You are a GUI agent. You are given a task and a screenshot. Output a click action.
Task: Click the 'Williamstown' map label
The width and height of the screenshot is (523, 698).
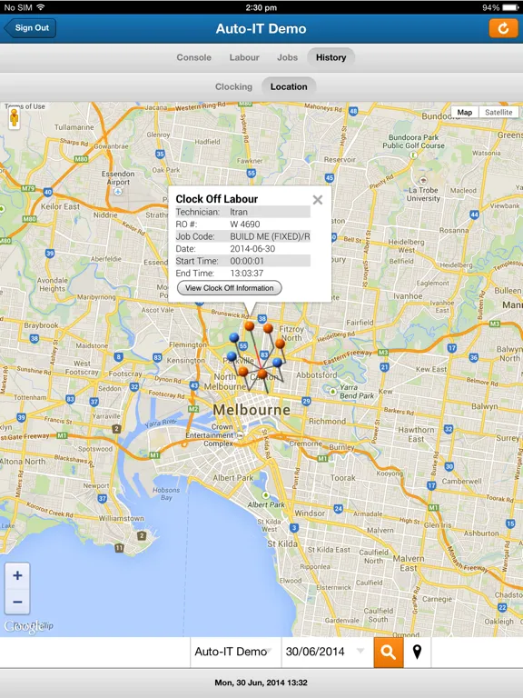click(x=122, y=518)
